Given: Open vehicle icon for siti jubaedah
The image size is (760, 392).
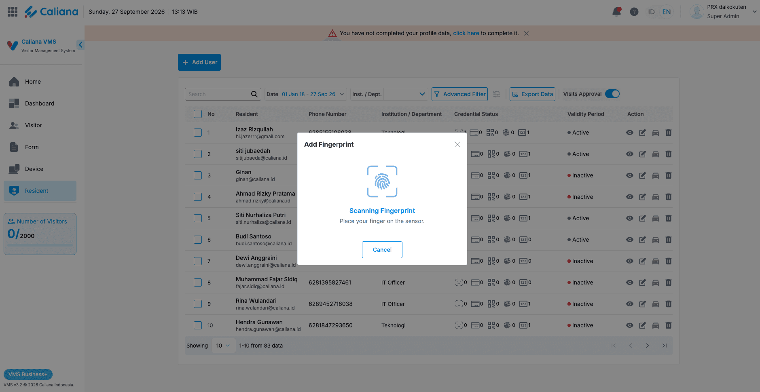Looking at the screenshot, I should [656, 154].
